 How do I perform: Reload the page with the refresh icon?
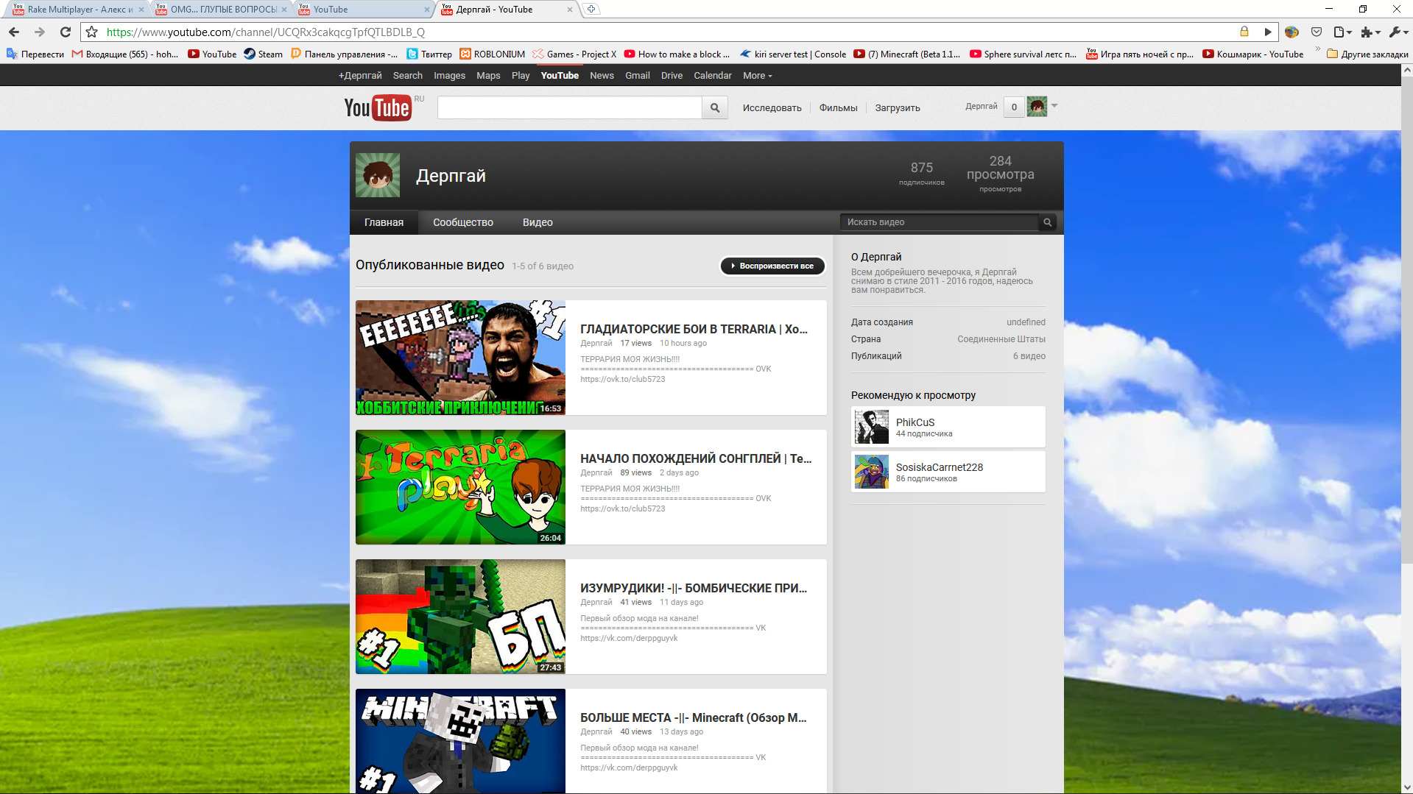pos(66,32)
